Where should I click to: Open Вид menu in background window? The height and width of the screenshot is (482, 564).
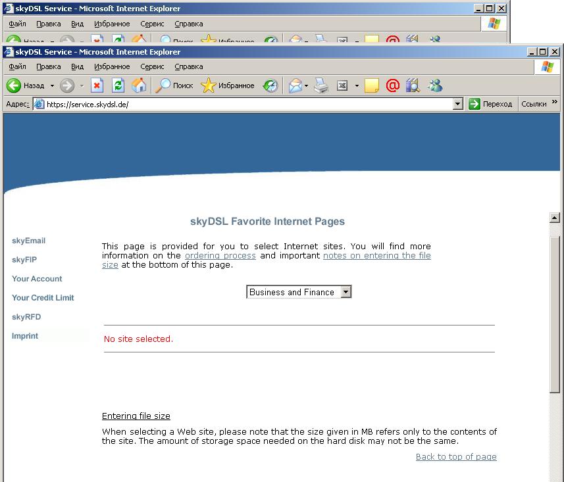pos(78,24)
